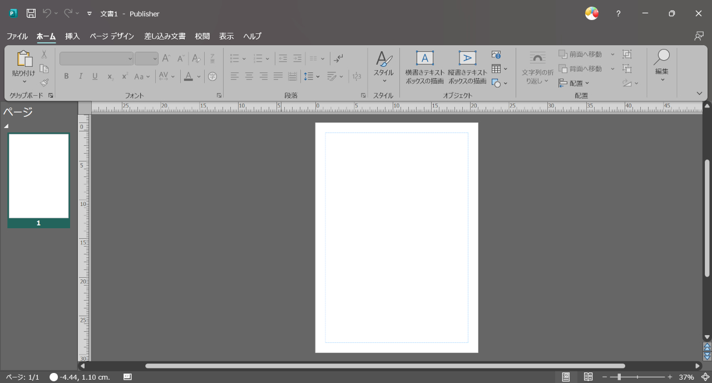This screenshot has width=712, height=383.
Task: Click the Copy icon in clipboard group
Action: click(x=44, y=68)
